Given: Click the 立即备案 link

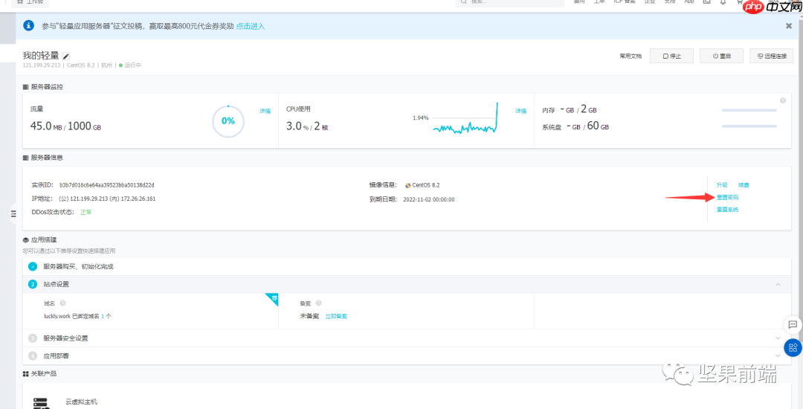Looking at the screenshot, I should click(337, 316).
